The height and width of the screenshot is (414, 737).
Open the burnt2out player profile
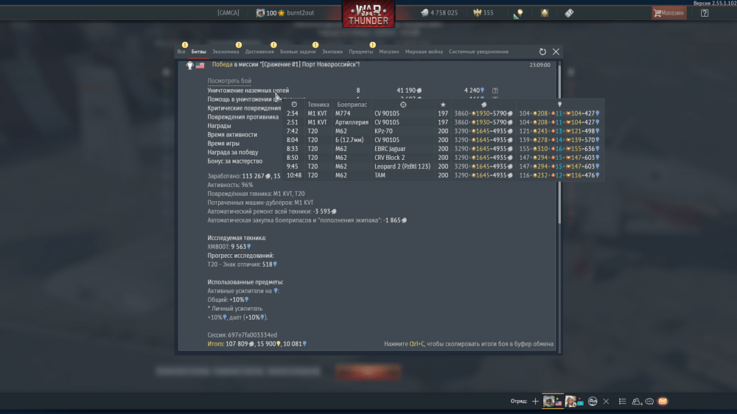point(284,13)
